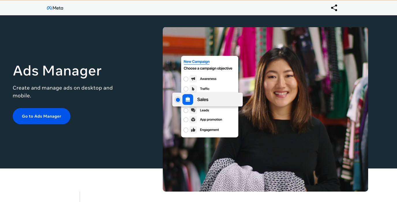This screenshot has width=397, height=202.
Task: Click the Go to Ads Manager button
Action: pos(42,116)
